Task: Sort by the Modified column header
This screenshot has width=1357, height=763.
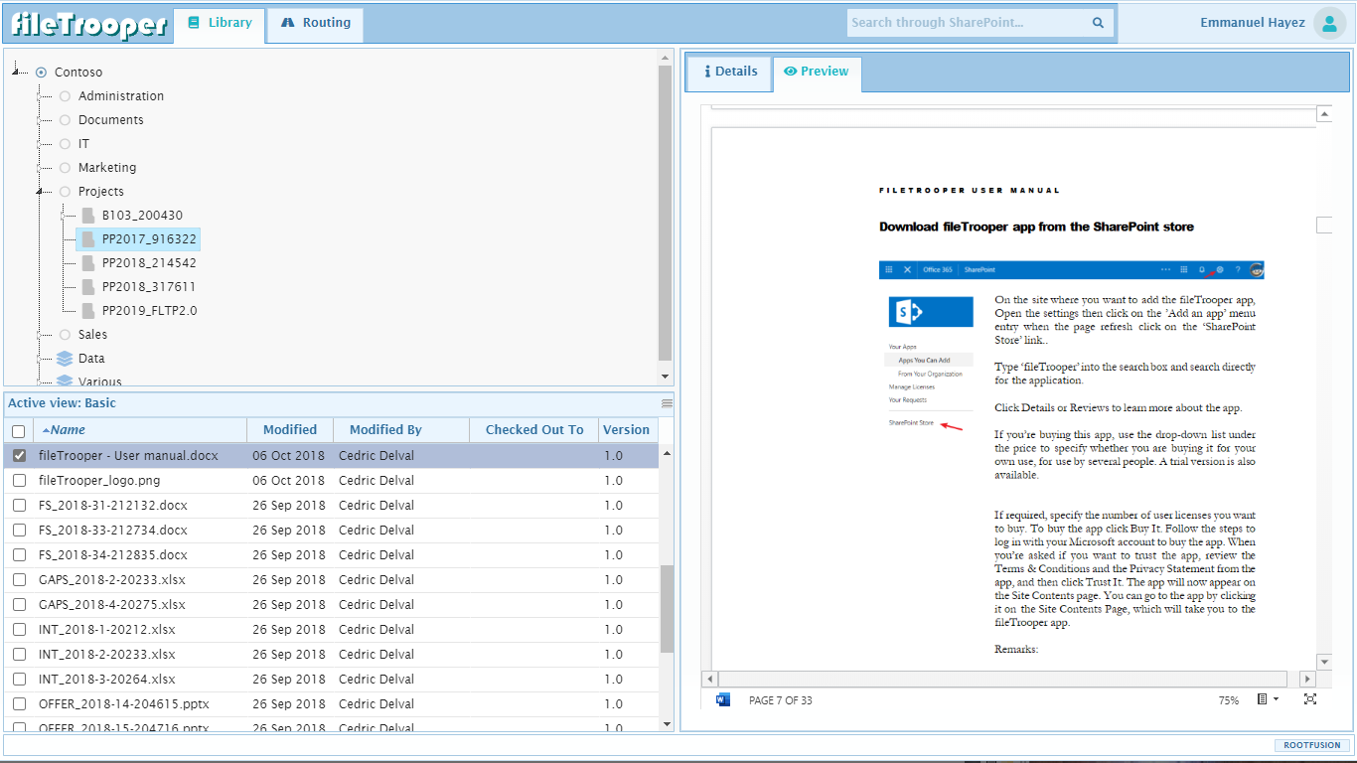Action: coord(290,430)
